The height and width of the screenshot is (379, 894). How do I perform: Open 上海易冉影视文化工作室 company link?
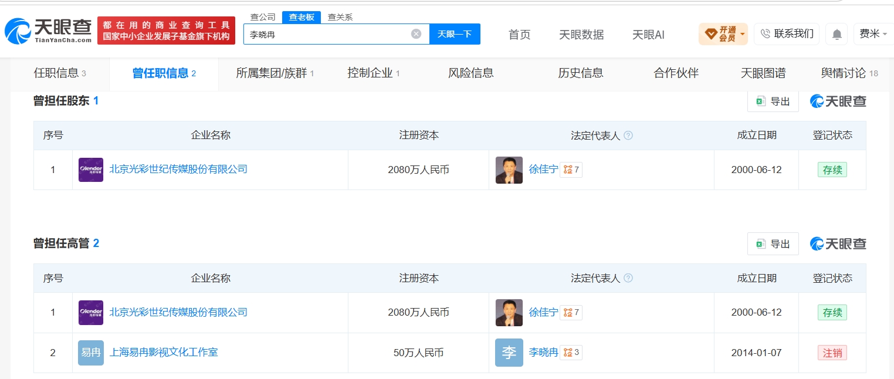(164, 353)
